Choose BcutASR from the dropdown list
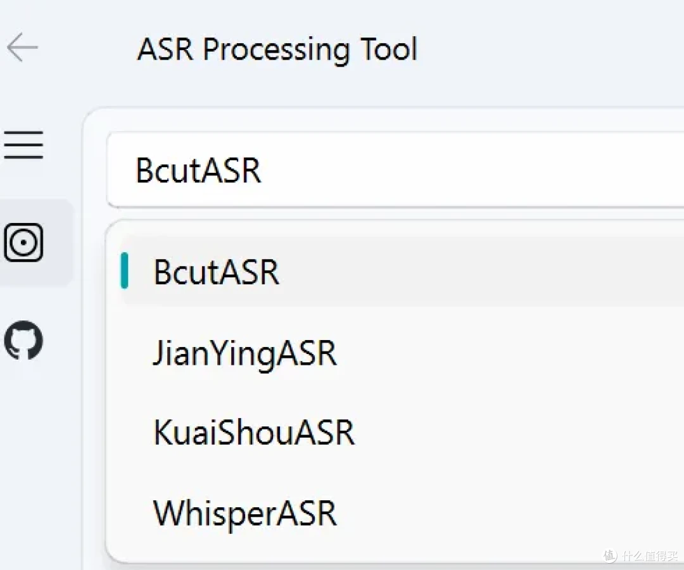Viewport: 684px width, 570px height. 402,272
